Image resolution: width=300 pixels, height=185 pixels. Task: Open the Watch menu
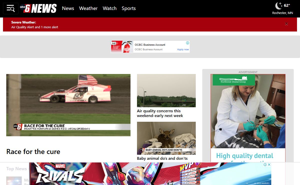[109, 8]
